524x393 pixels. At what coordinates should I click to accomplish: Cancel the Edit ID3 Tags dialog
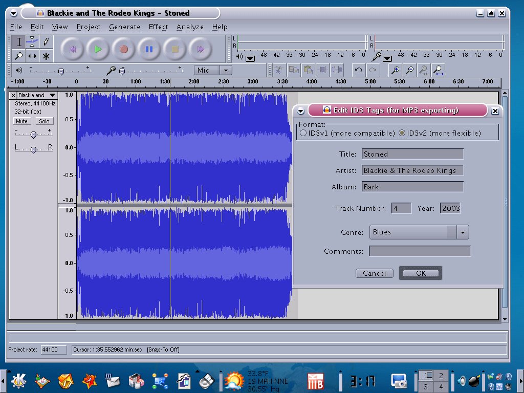coord(374,273)
